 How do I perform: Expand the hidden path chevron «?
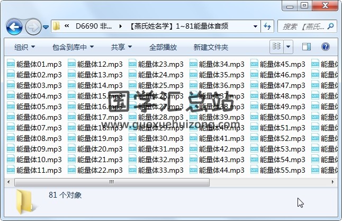(x=67, y=26)
